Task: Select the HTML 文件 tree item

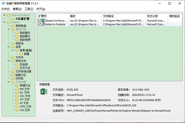Action: pyautogui.click(x=26, y=106)
